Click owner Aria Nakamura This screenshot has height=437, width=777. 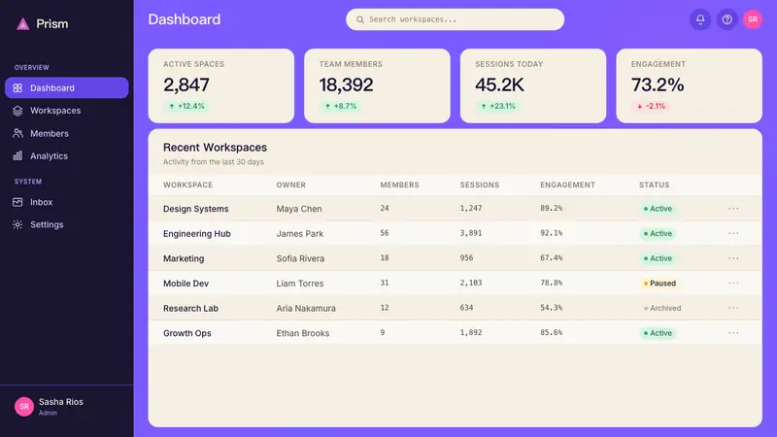tap(306, 308)
